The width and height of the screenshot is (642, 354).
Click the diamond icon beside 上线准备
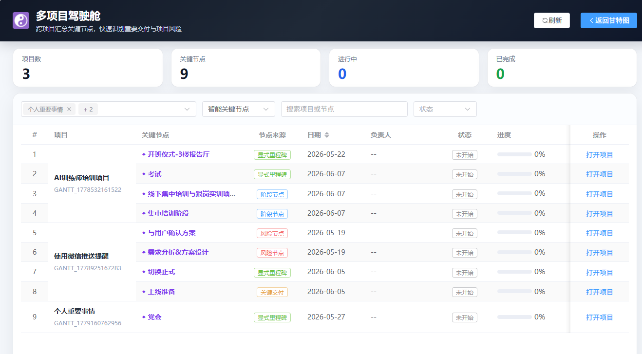tap(144, 292)
